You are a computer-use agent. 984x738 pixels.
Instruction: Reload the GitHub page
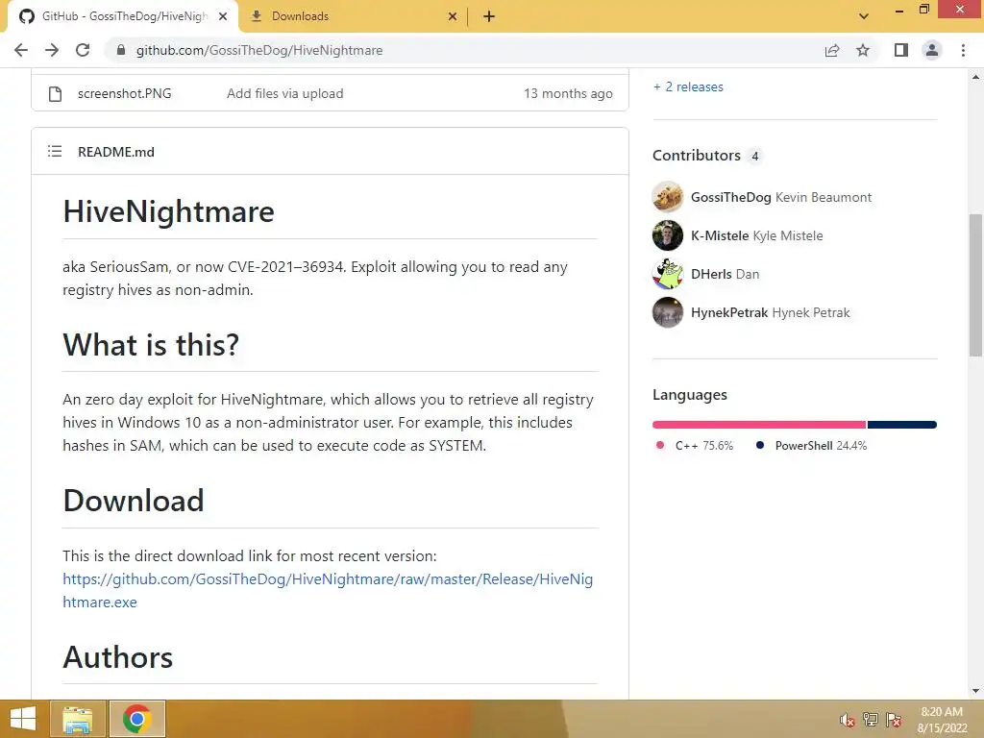pyautogui.click(x=83, y=50)
